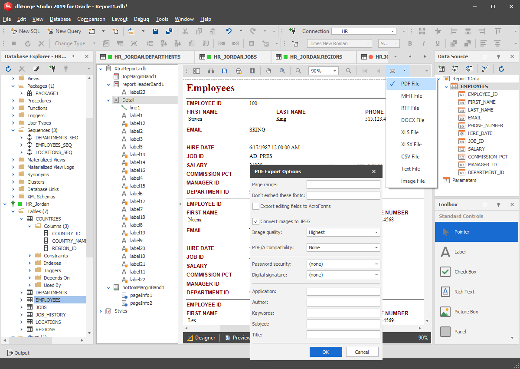Click the Page range input field
Viewport: 520px width, 369px height.
pos(343,184)
